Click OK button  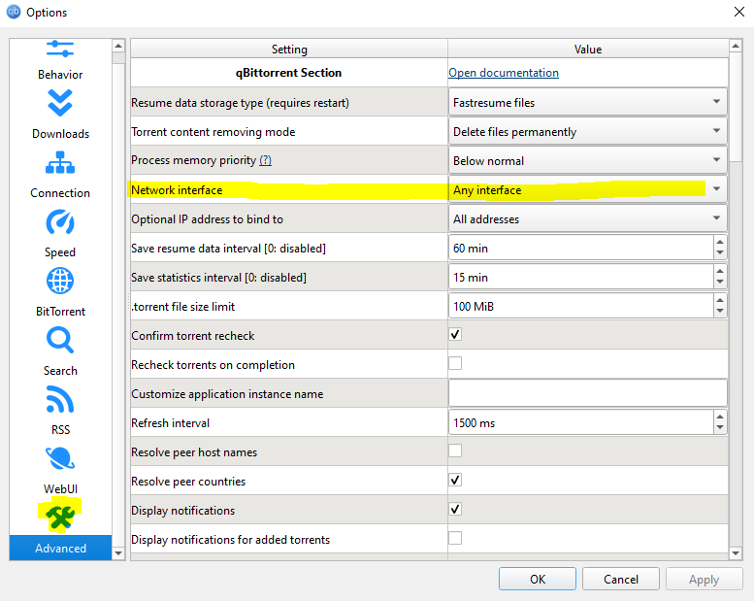point(538,579)
